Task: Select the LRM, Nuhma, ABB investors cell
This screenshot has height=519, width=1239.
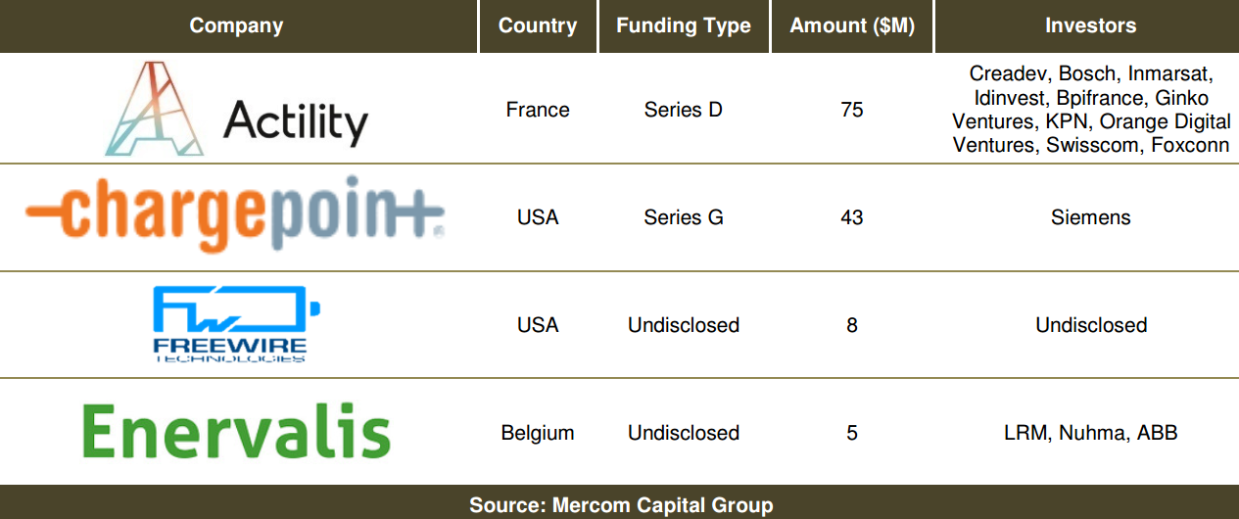Action: click(1090, 433)
